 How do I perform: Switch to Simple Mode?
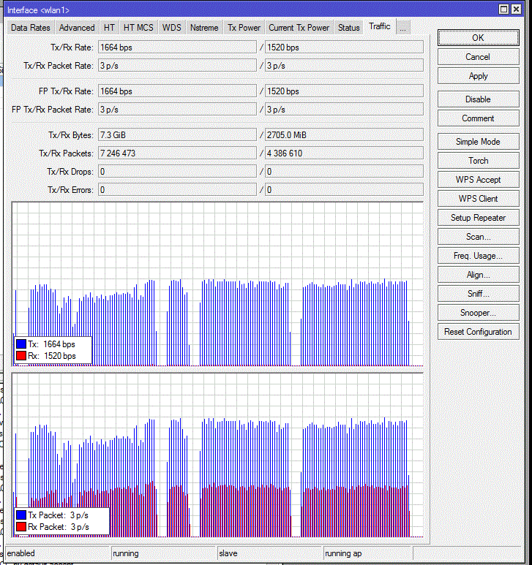(x=479, y=142)
